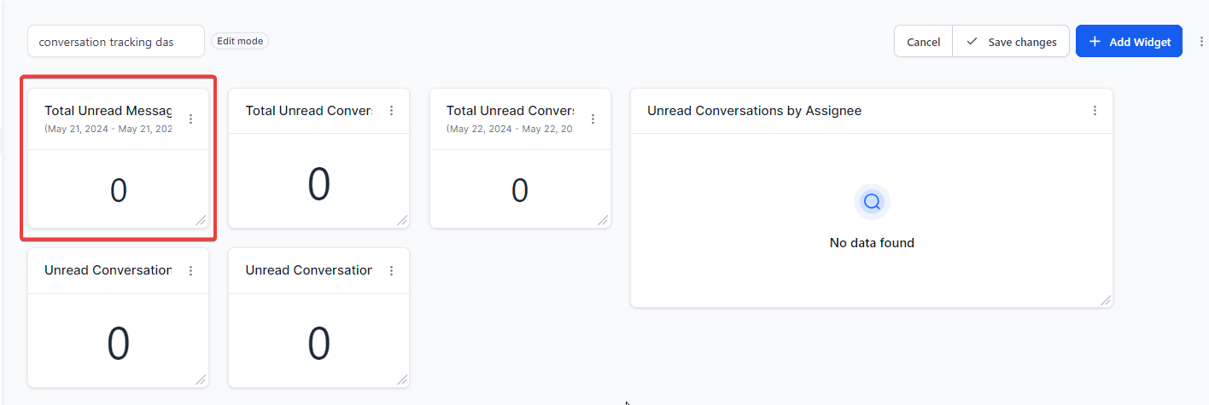Open kebab menu of bottom-left Unread Conversations widget
This screenshot has height=405, width=1209.
190,271
